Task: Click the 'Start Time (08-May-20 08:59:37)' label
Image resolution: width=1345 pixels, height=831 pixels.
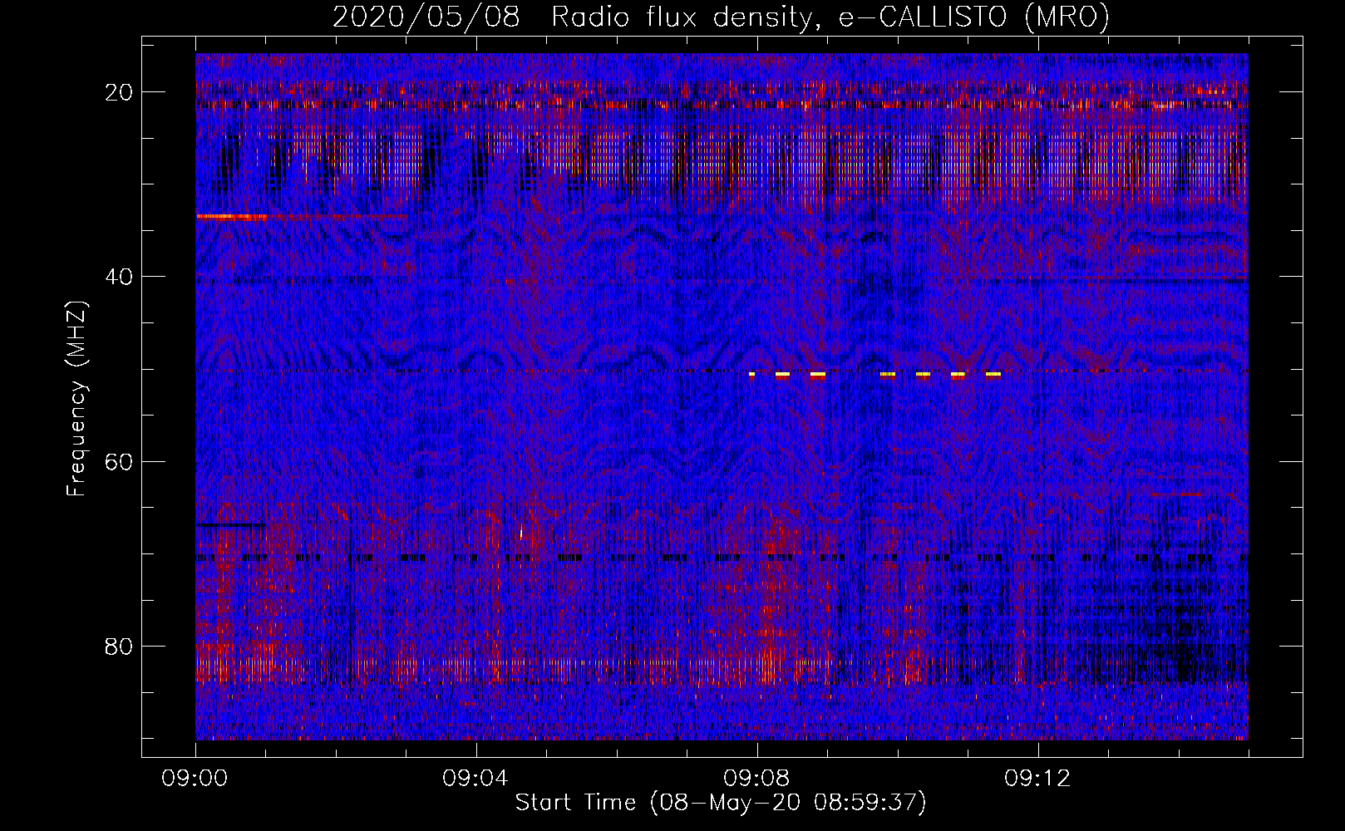Action: pos(720,803)
